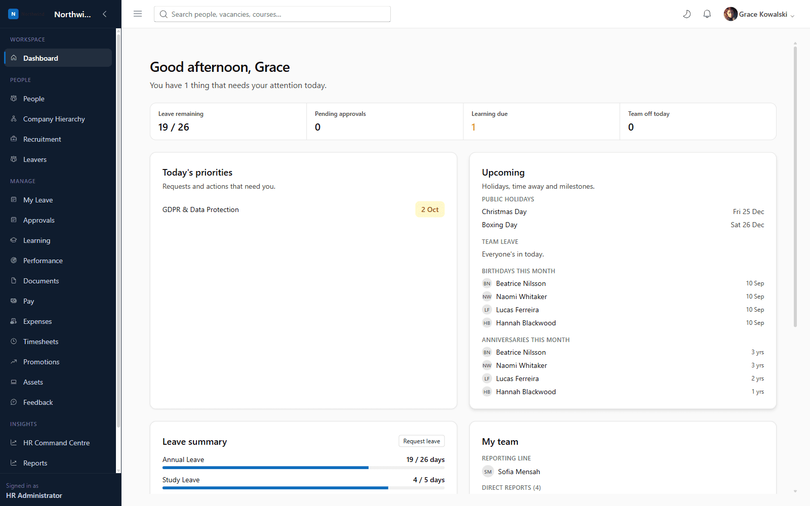Focus the search people, vacancies, courses field

pos(272,14)
